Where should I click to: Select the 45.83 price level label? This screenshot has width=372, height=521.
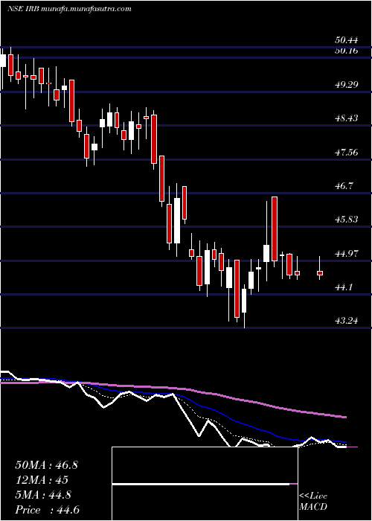[x=347, y=220]
